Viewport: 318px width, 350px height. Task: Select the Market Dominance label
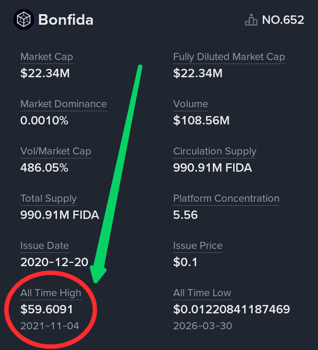point(64,104)
